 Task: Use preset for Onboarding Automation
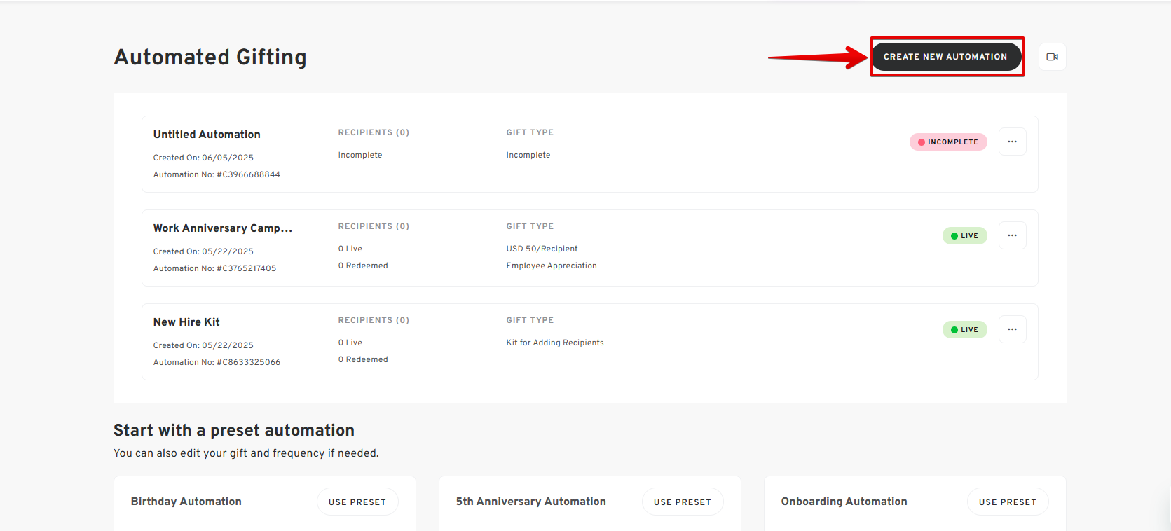coord(1007,502)
